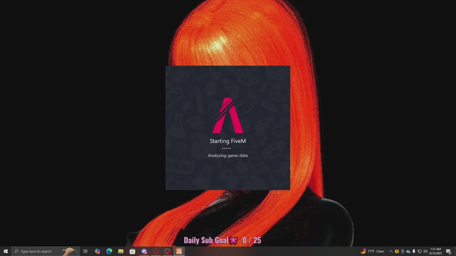
Task: Click the Meet Now tray icon
Action: click(403, 251)
